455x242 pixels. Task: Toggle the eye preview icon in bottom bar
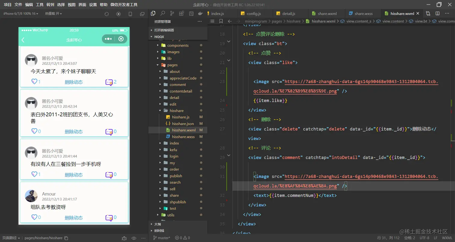coord(134,238)
